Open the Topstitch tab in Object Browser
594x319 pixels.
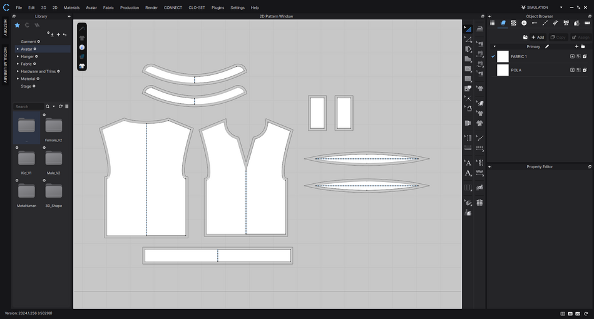[x=545, y=23]
